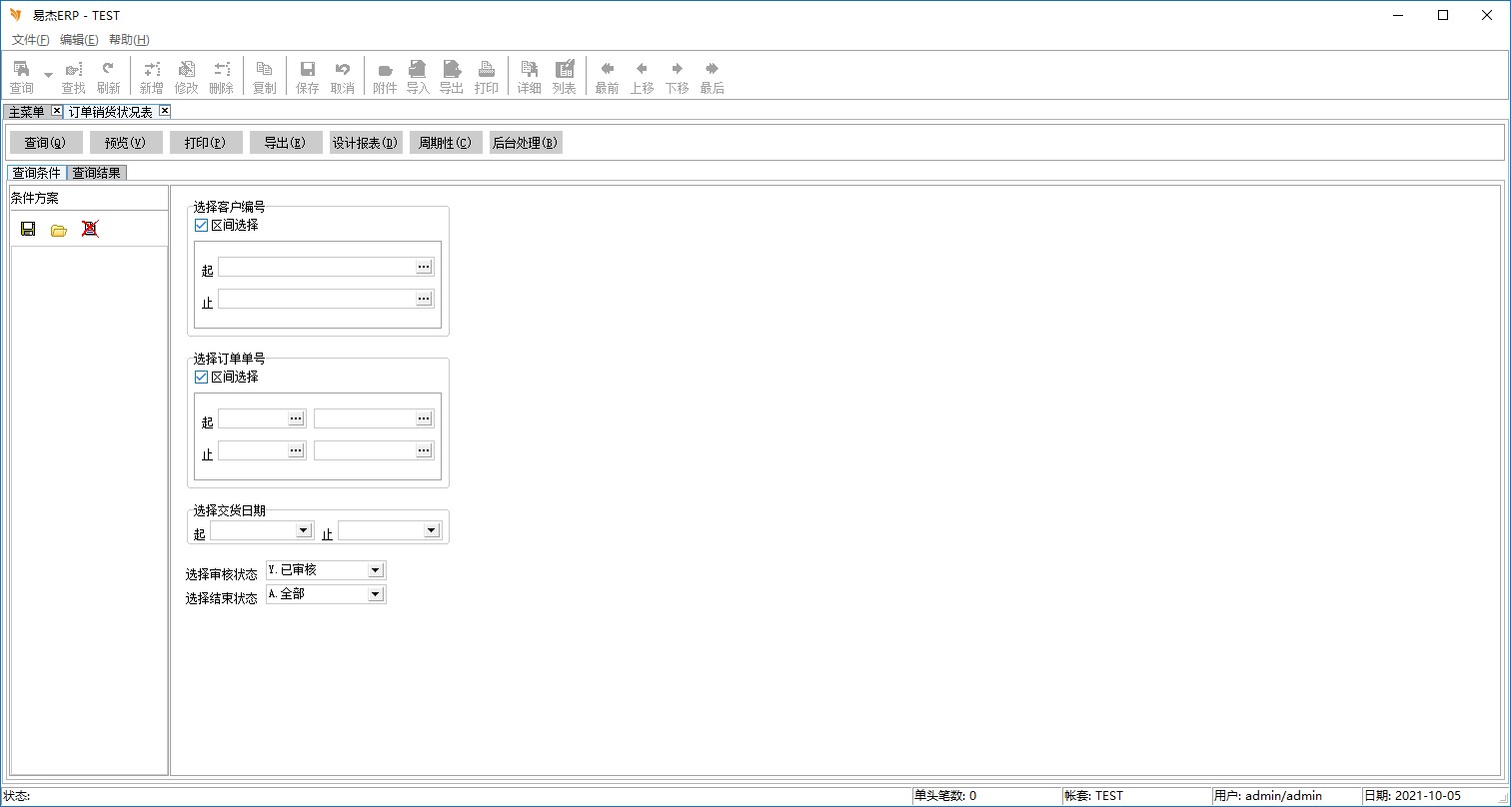1511x807 pixels.
Task: Uncheck 区间选择 under 选择订单单号
Action: click(x=201, y=378)
